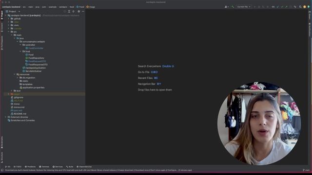Click cardapio-backend breadcrumb in navigation bar
312x175 pixels.
(x=11, y=7)
